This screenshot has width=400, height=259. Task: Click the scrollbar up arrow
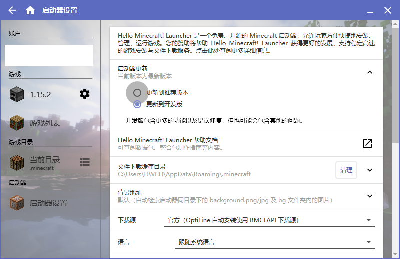tap(395, 24)
